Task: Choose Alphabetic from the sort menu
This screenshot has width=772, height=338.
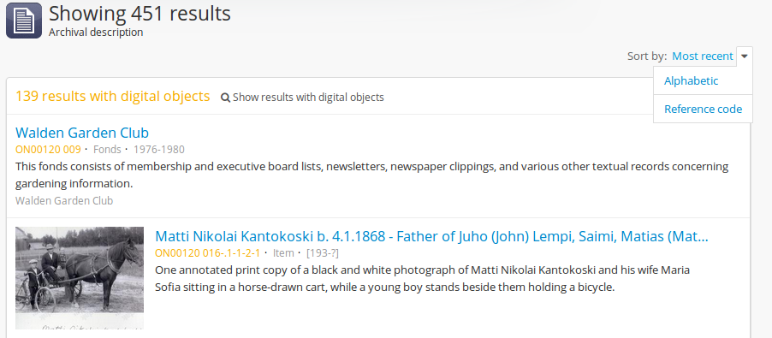Action: point(692,80)
